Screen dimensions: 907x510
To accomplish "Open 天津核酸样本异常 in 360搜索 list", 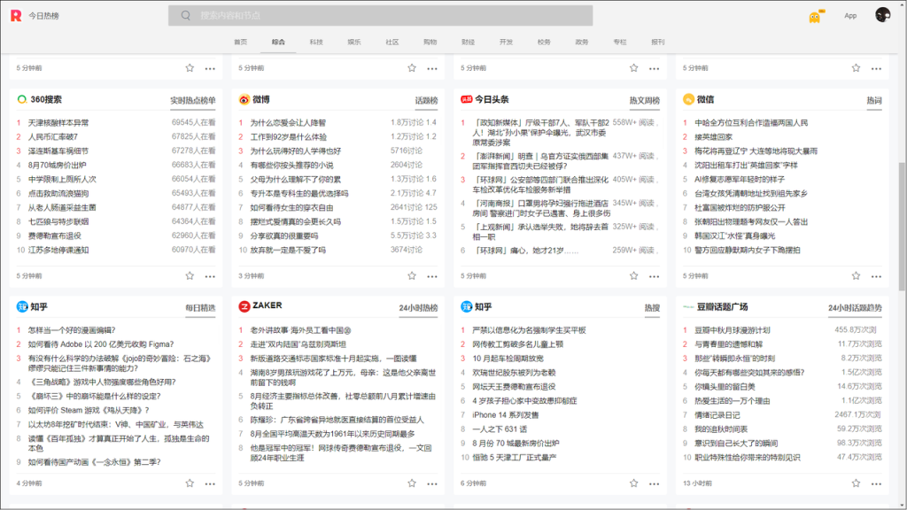I will pyautogui.click(x=58, y=122).
